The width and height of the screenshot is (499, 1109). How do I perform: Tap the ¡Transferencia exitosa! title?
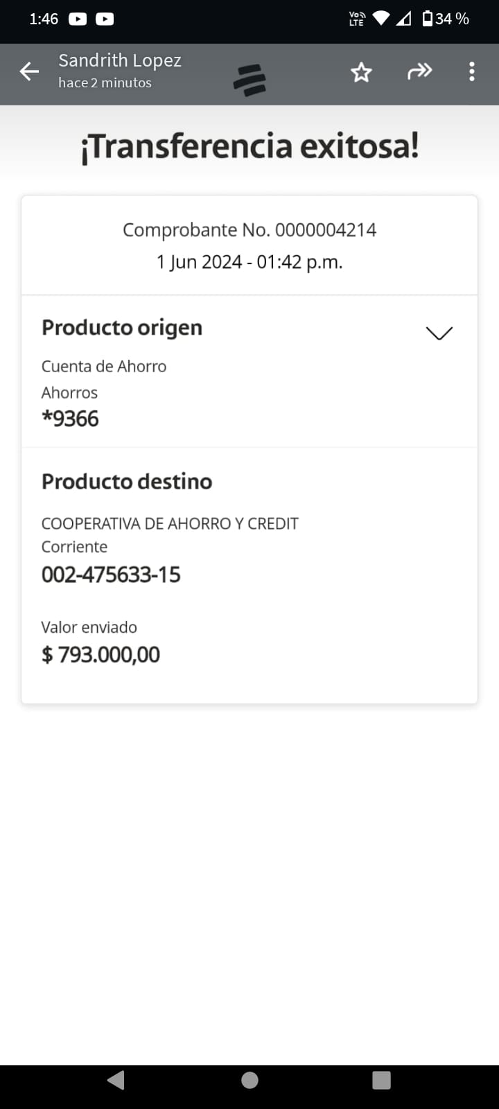[x=249, y=146]
